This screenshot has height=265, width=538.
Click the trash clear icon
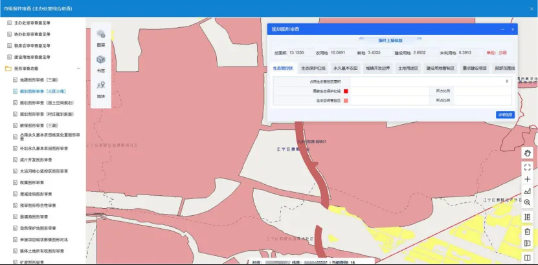click(528, 231)
